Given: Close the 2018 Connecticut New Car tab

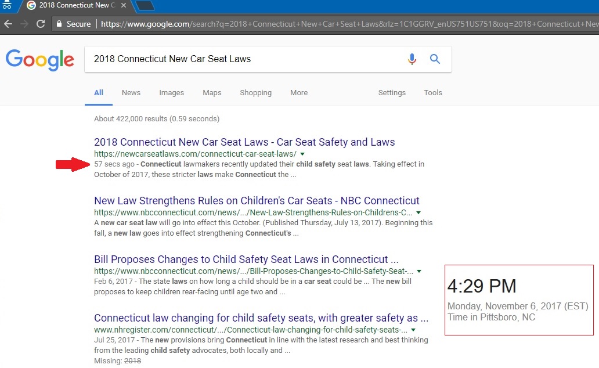Looking at the screenshot, I should pyautogui.click(x=124, y=5).
